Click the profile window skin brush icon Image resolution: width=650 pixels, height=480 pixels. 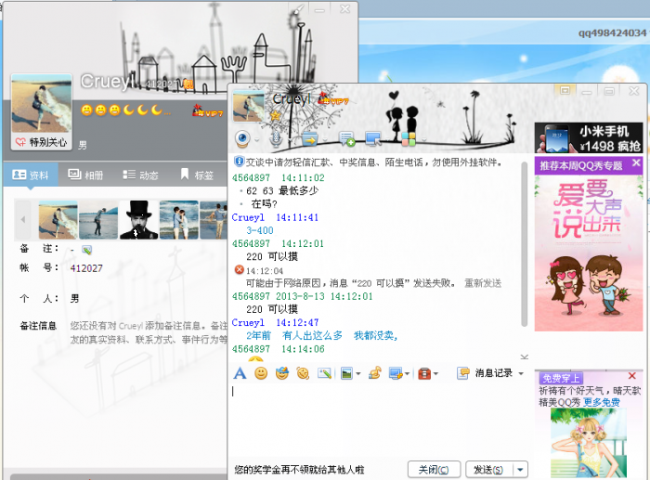298,9
